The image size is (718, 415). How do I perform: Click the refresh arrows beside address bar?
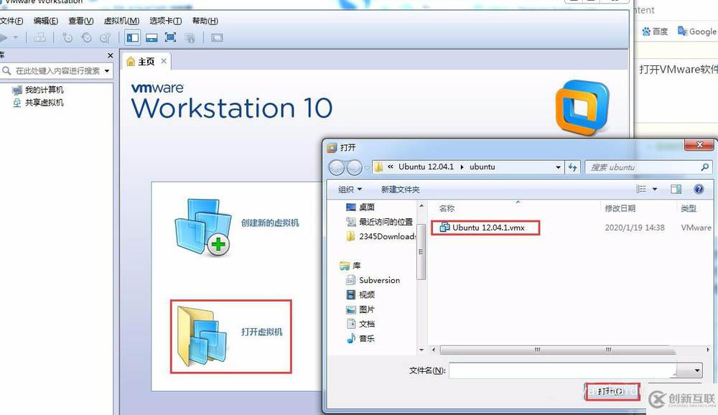573,167
